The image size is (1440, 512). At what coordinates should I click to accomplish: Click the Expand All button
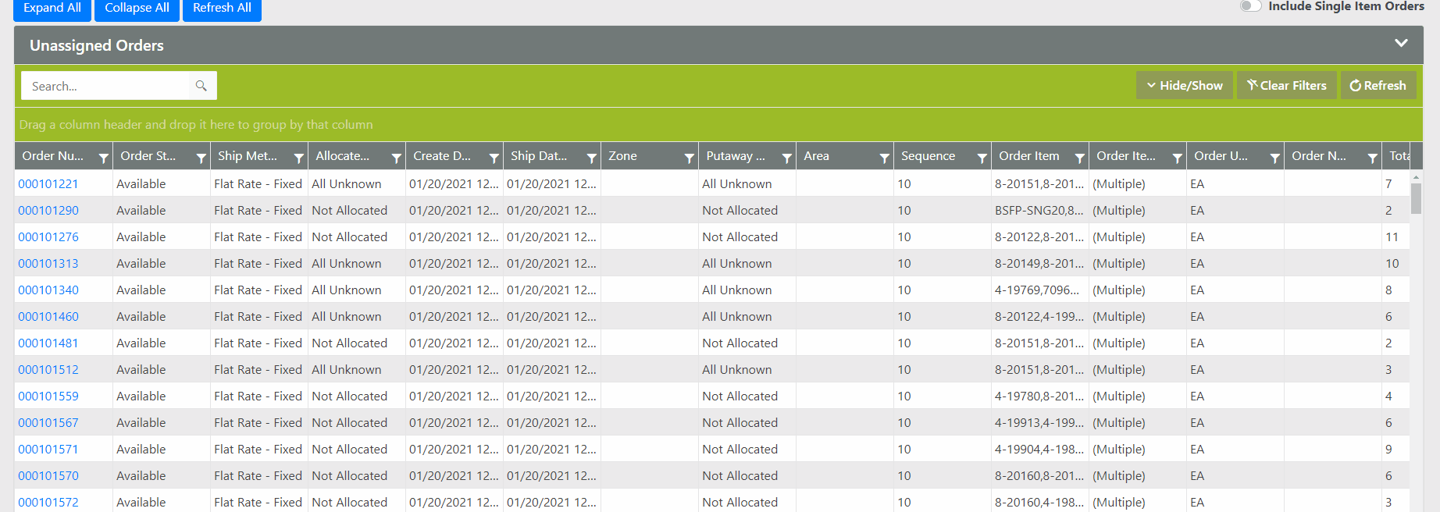52,8
